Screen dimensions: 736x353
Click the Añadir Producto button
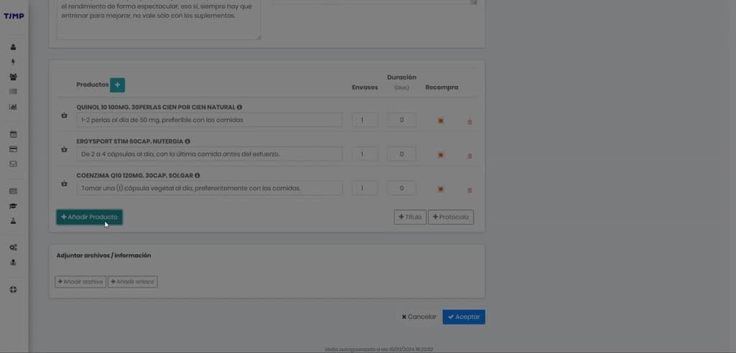click(x=89, y=217)
